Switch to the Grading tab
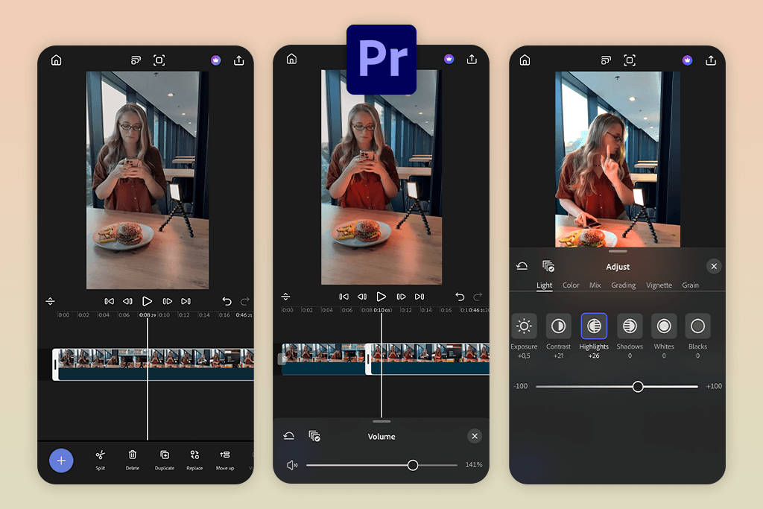 tap(624, 285)
